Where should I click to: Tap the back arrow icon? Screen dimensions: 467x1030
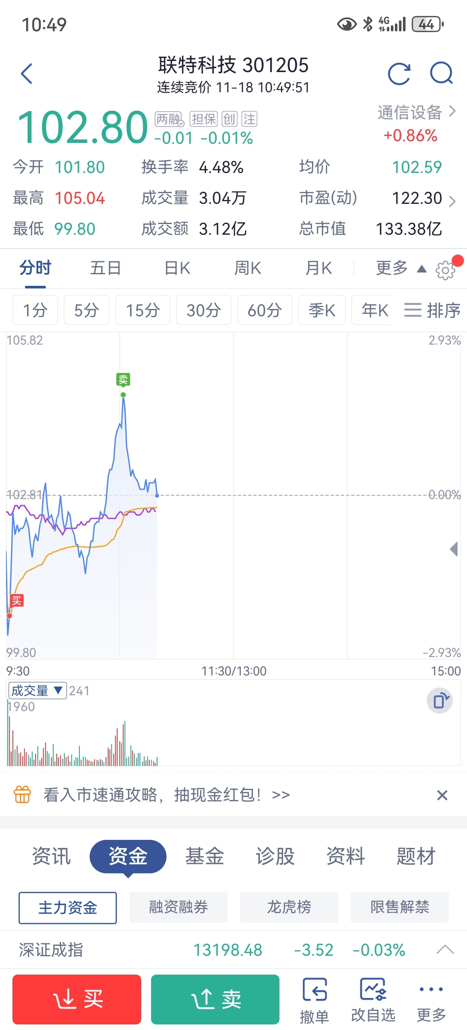tap(27, 73)
